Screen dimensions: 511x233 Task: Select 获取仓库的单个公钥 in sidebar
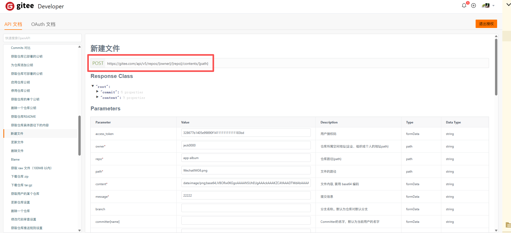pos(25,99)
